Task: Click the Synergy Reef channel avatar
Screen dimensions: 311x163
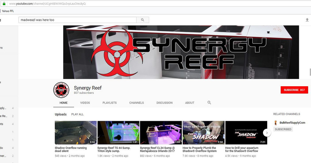Action: coord(61,90)
